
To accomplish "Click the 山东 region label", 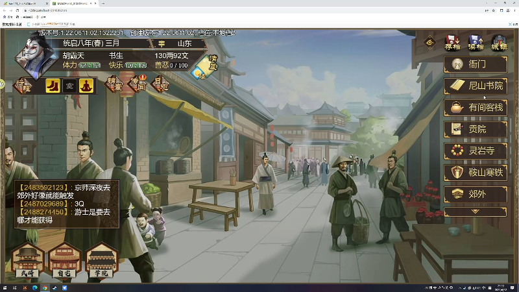I will (x=184, y=43).
